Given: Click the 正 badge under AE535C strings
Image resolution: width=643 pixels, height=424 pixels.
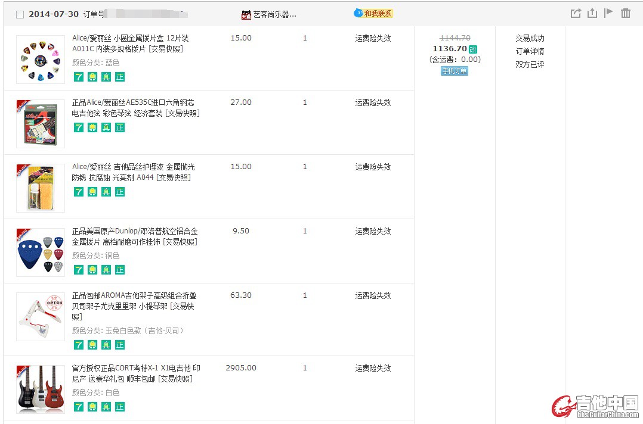Looking at the screenshot, I should [x=120, y=127].
